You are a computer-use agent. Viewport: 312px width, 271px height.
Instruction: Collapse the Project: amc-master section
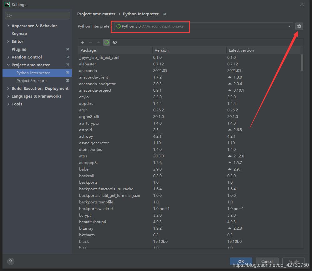[8, 65]
